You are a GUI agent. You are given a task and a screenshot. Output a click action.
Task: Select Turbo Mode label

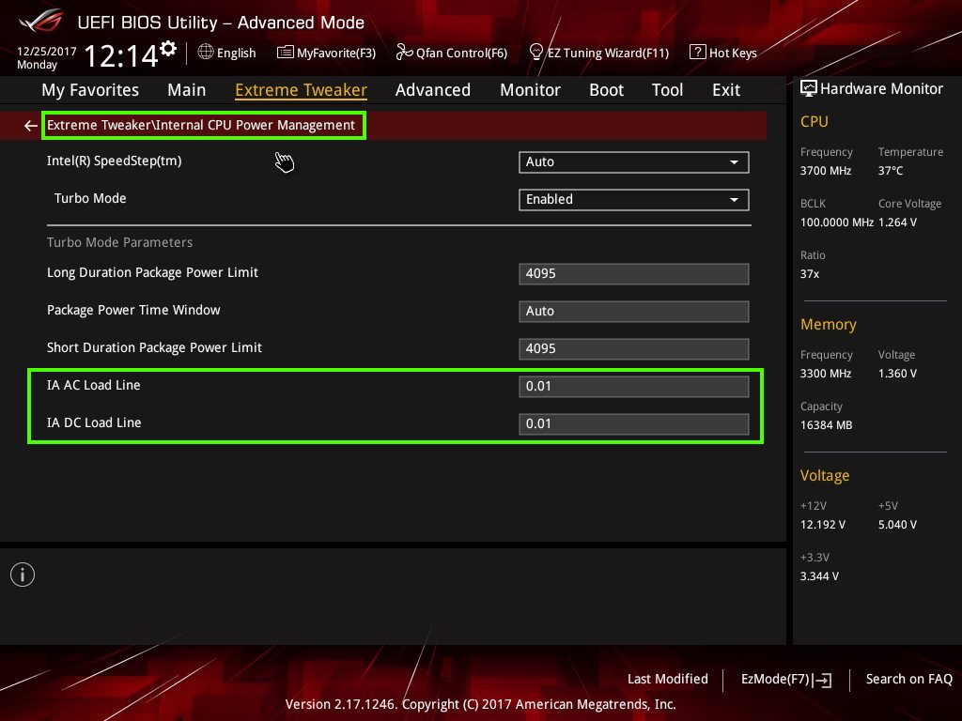pos(90,198)
